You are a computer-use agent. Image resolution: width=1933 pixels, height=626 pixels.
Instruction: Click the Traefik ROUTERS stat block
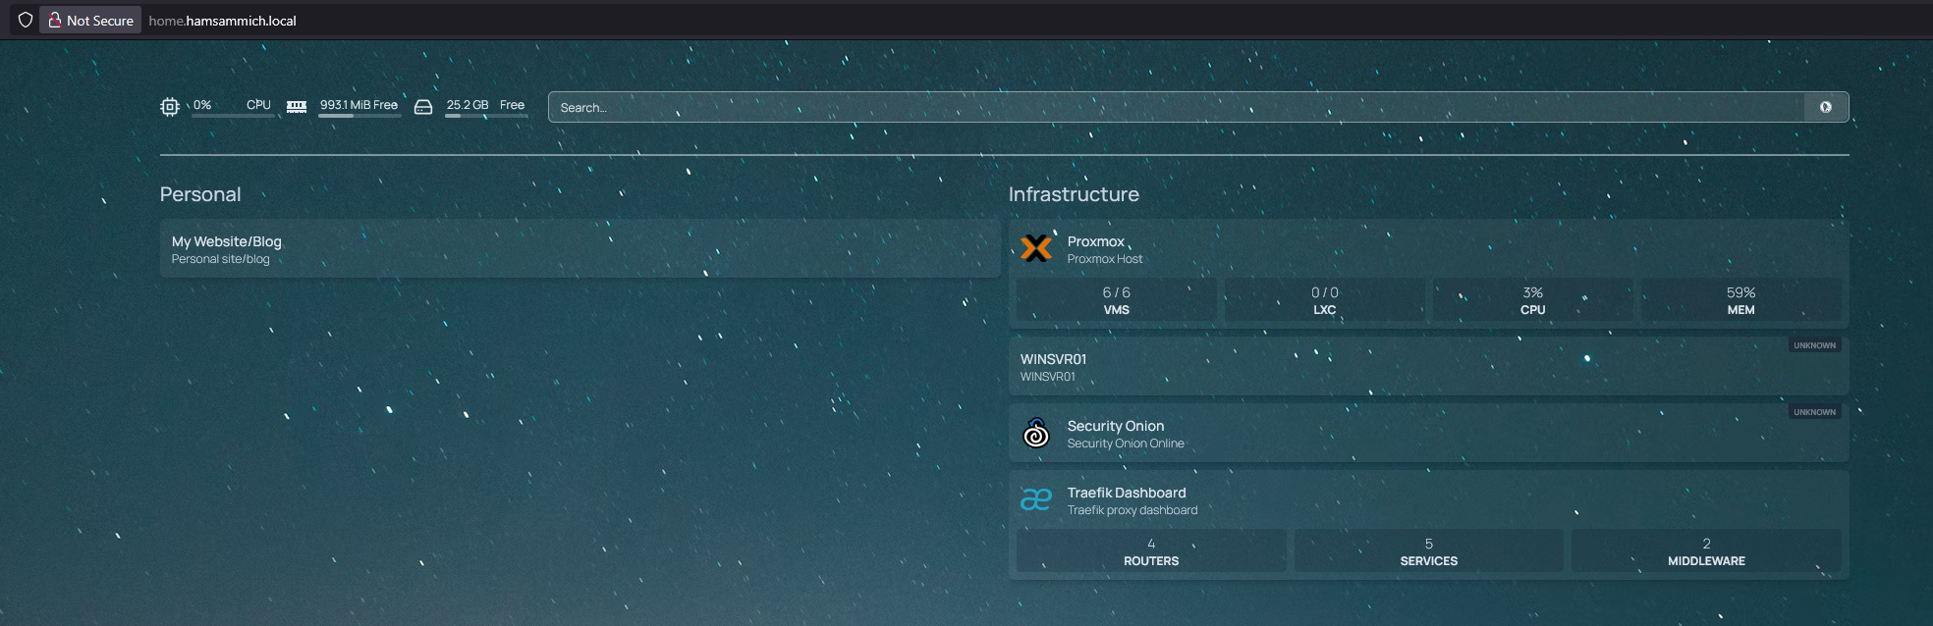tap(1150, 551)
